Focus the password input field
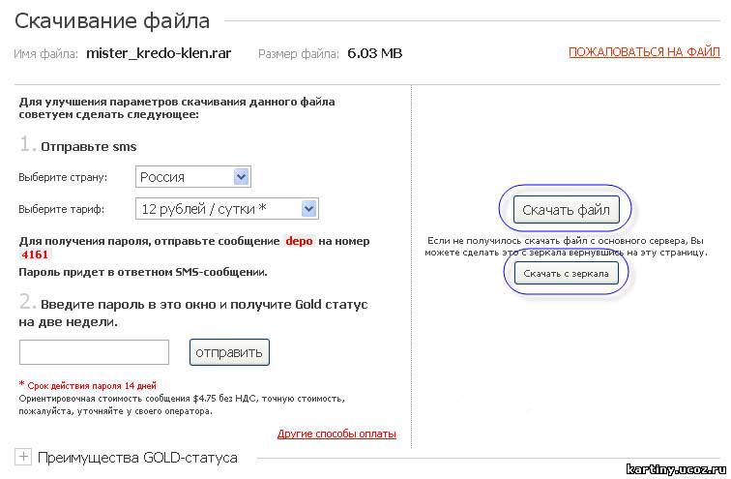 pos(94,352)
